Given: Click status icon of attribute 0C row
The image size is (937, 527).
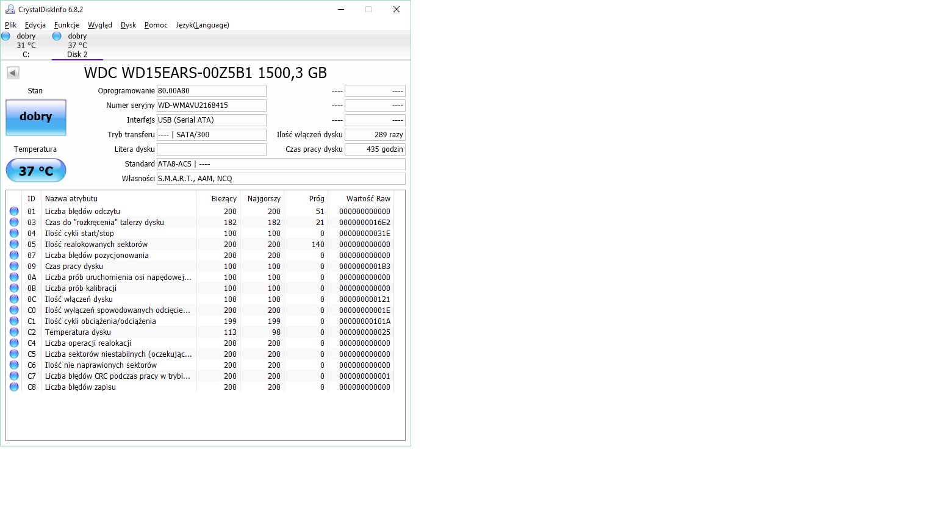Looking at the screenshot, I should [x=14, y=299].
